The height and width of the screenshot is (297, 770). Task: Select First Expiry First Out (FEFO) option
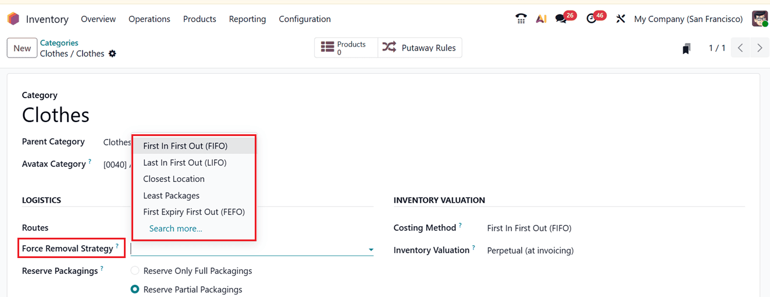pyautogui.click(x=194, y=212)
